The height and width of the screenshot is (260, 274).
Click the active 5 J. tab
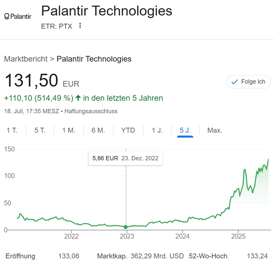pos(185,130)
